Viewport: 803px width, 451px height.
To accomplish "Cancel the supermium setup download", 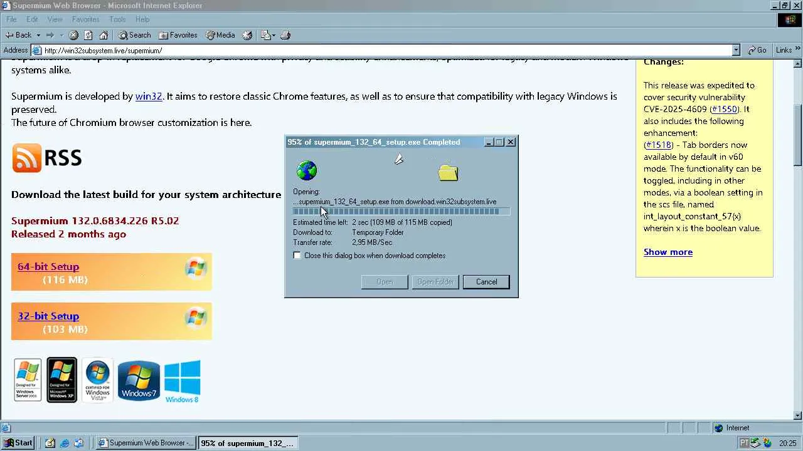I will click(486, 282).
